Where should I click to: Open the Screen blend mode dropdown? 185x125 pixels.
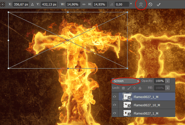pos(126,81)
